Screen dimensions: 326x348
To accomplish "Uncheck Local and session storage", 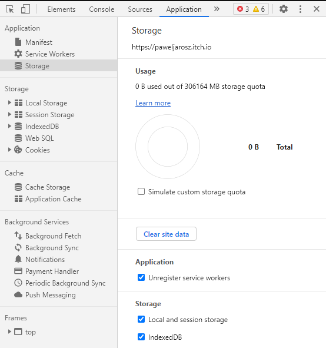I will [x=141, y=319].
